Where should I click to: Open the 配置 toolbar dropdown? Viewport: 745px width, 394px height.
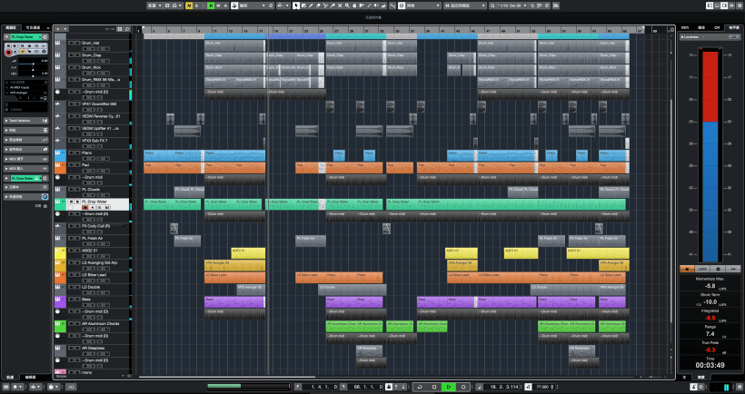tap(154, 5)
